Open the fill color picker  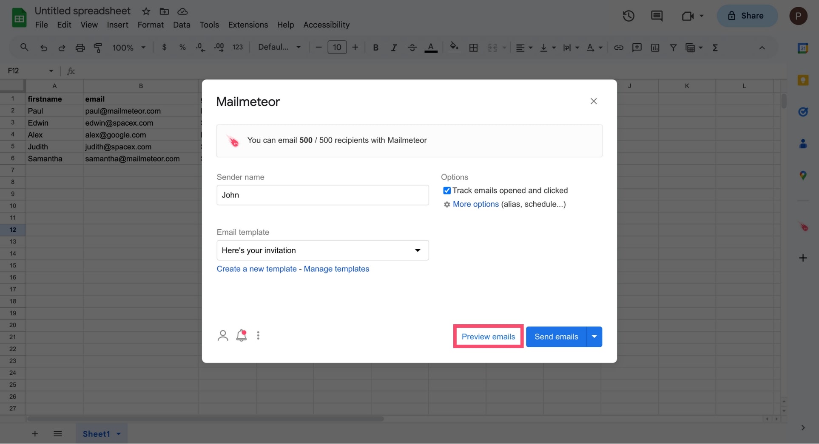[454, 47]
